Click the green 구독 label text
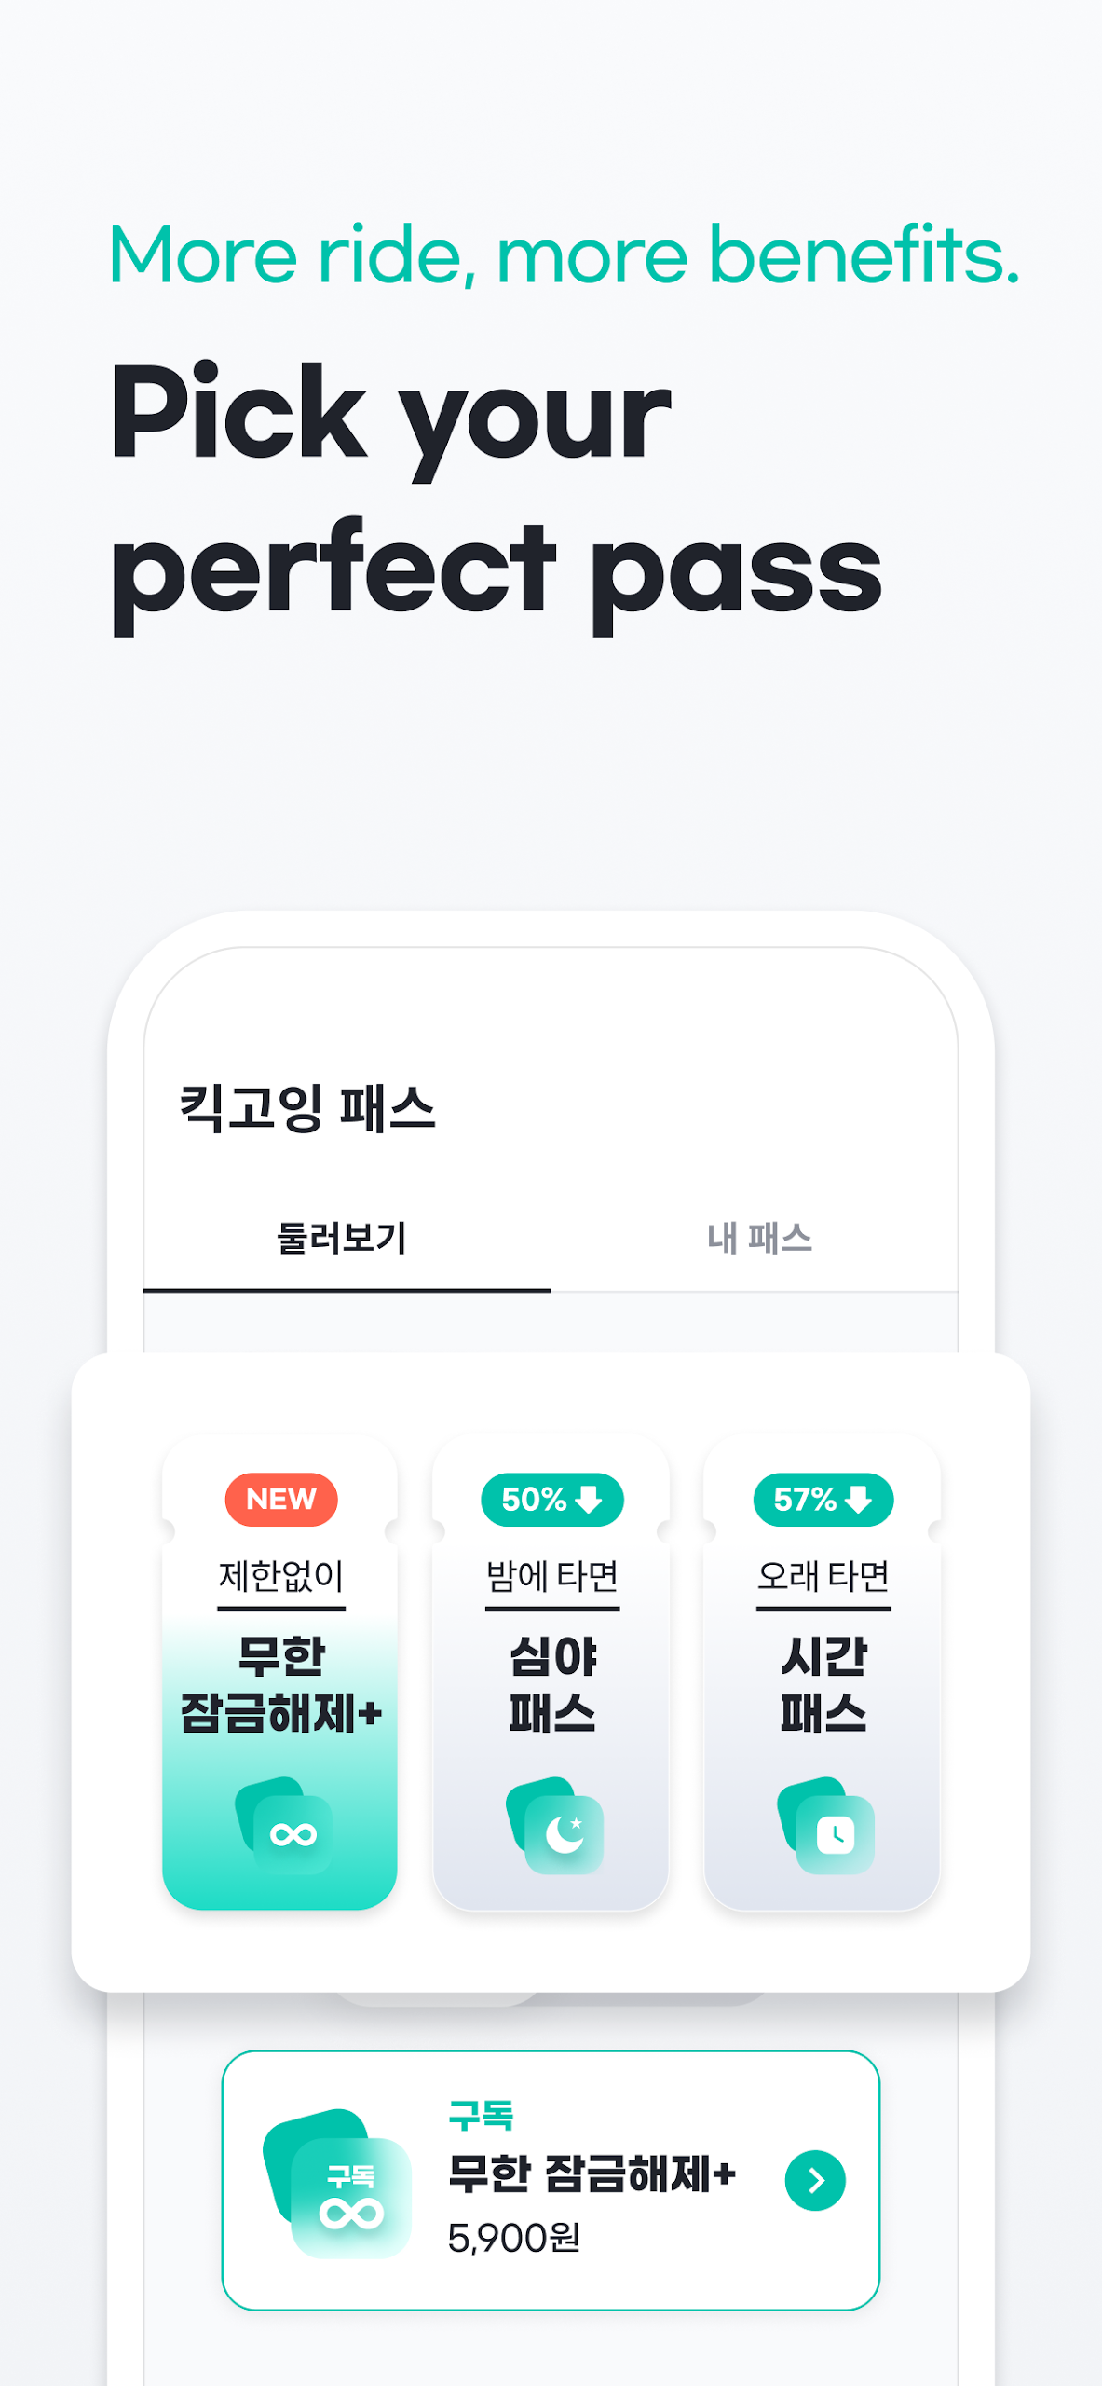The image size is (1102, 2386). pyautogui.click(x=481, y=2115)
